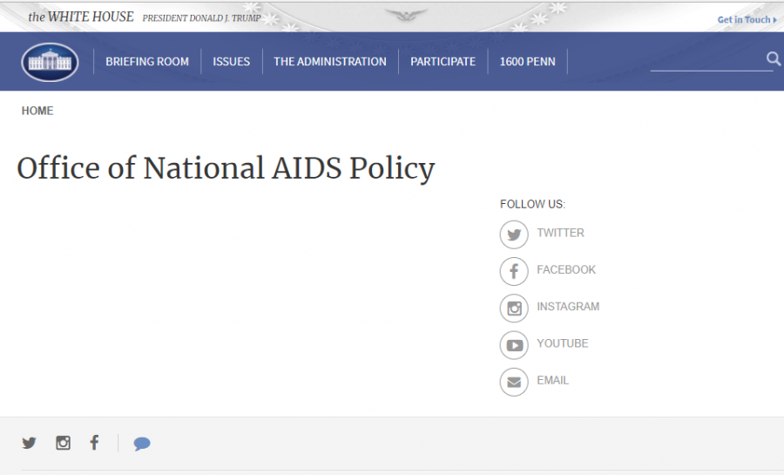The width and height of the screenshot is (784, 475).
Task: Click the Home breadcrumb link
Action: coord(37,111)
